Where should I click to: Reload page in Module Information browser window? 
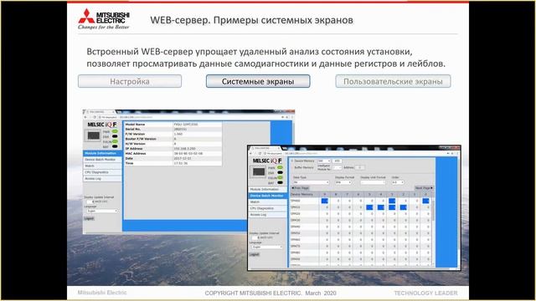95,117
